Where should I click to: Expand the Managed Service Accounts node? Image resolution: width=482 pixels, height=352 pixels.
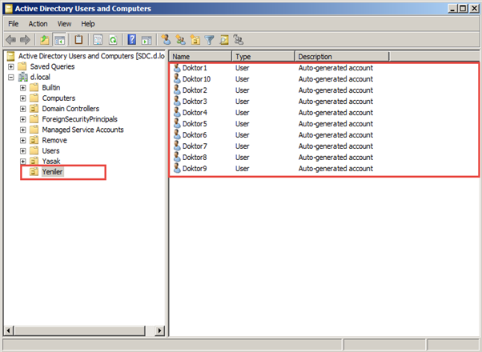(22, 130)
